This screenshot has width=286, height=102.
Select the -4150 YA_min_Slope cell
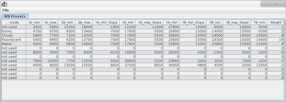tap(106, 52)
